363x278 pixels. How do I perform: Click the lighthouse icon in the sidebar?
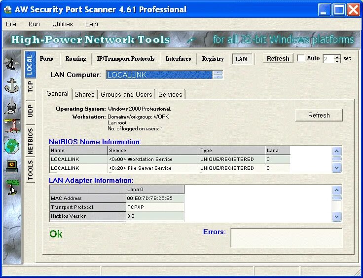pos(11,126)
